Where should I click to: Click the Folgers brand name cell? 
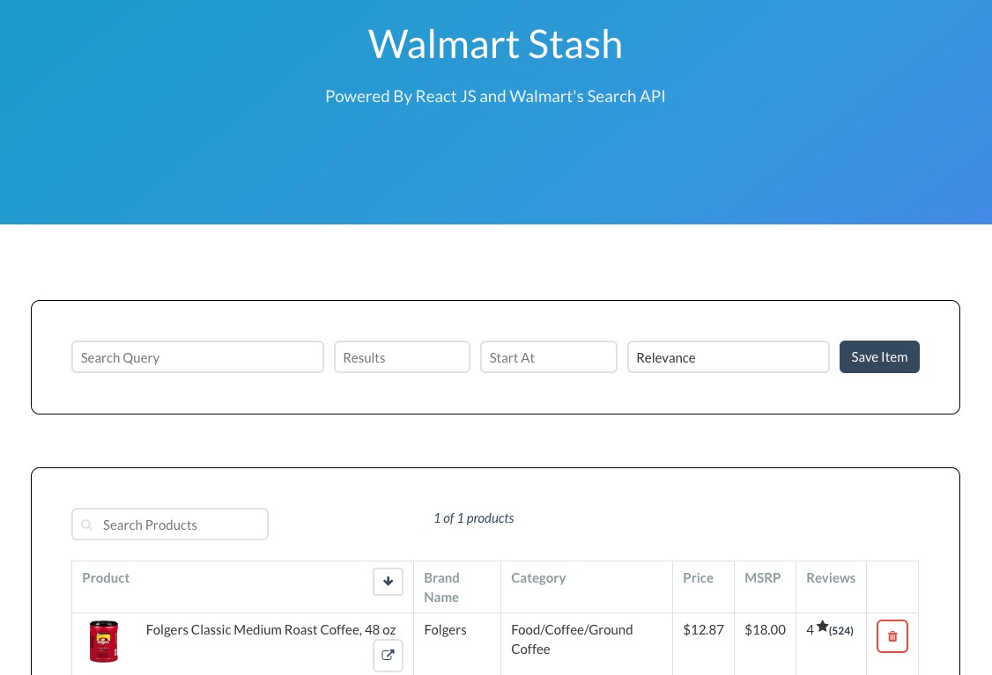446,629
